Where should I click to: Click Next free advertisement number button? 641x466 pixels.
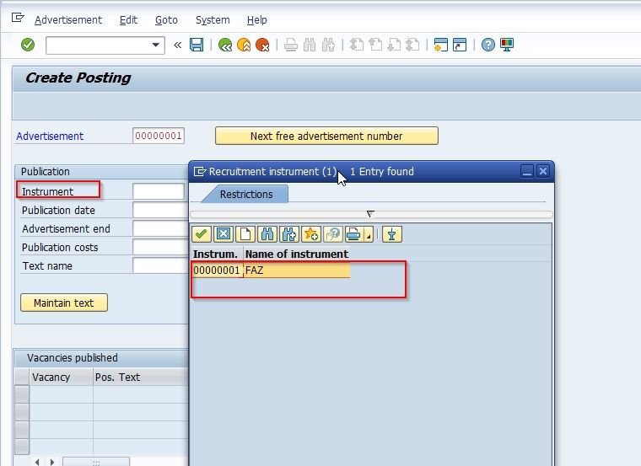tap(326, 136)
